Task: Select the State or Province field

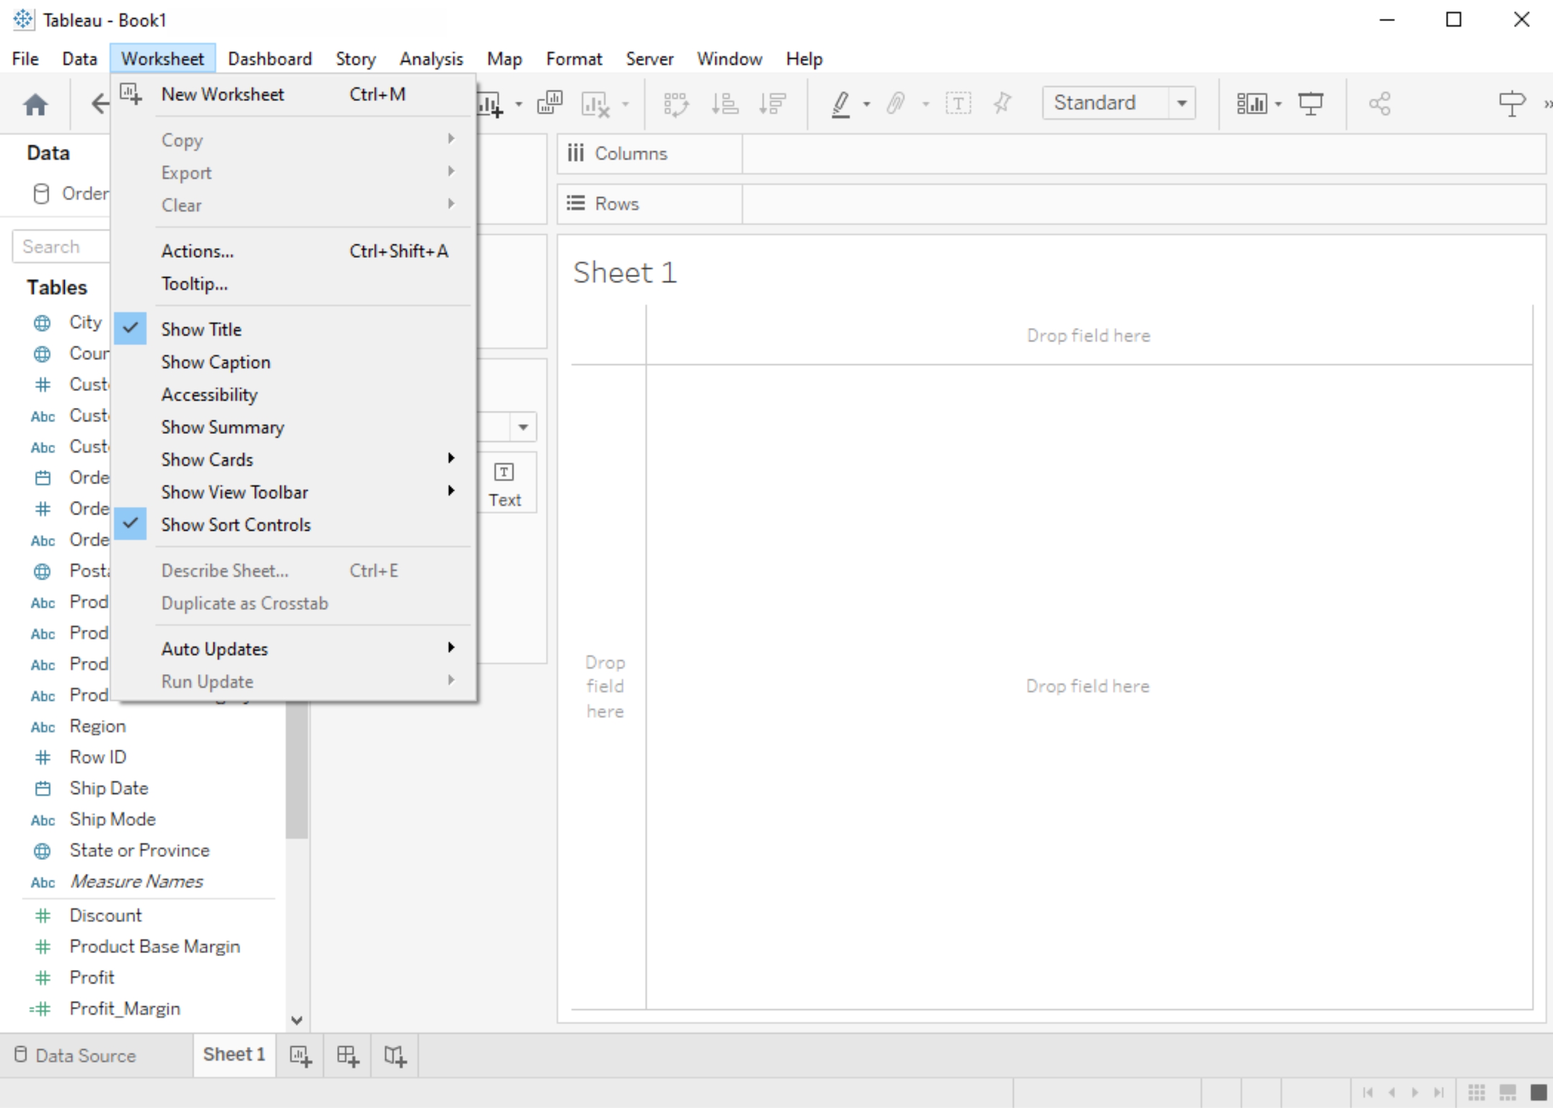Action: click(x=139, y=850)
